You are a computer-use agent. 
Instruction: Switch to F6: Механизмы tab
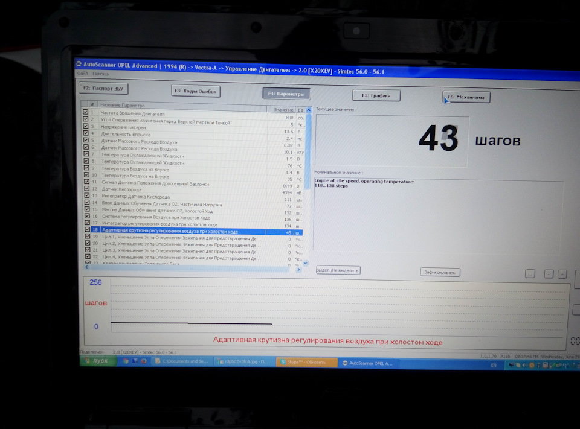(x=466, y=97)
